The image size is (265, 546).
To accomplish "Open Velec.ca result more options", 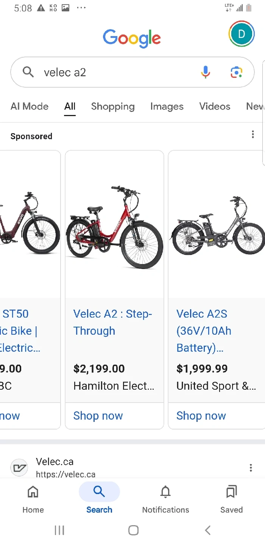I will (x=251, y=468).
